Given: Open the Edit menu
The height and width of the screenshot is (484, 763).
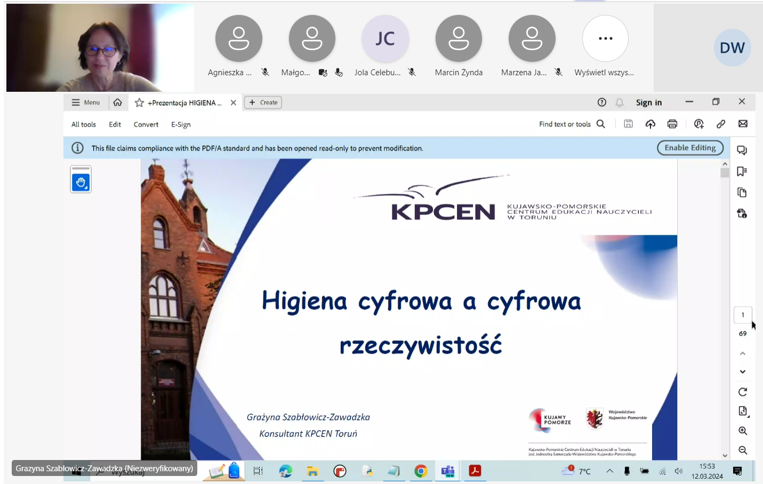Looking at the screenshot, I should click(x=115, y=124).
